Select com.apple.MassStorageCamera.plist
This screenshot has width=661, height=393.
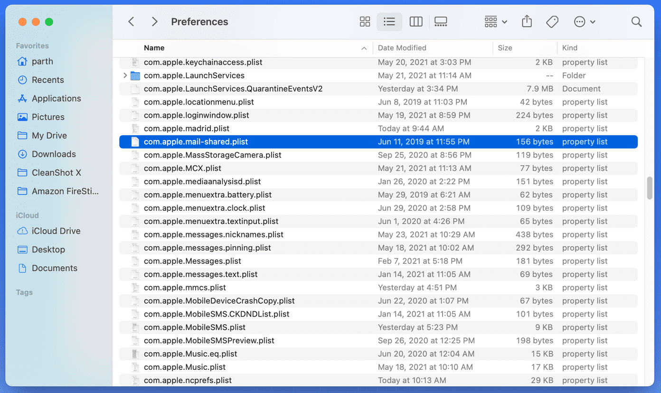tap(378, 155)
